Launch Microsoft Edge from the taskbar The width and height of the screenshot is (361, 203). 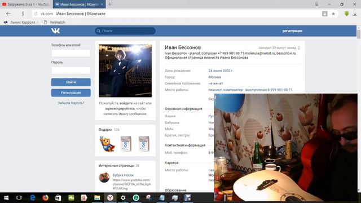tap(33, 198)
